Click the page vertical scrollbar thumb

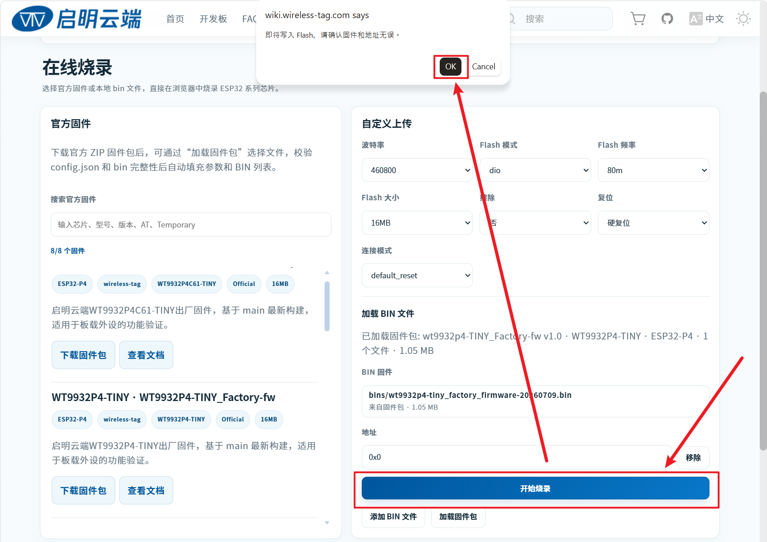pos(763,271)
